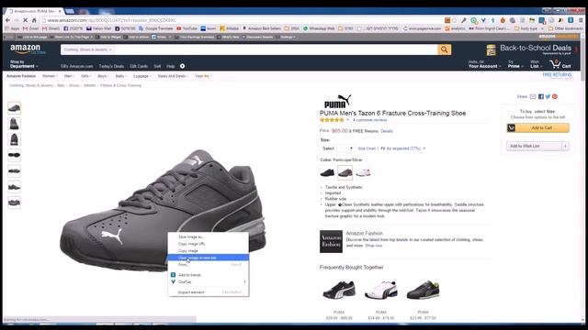Share the product on Facebook icon
588x330 pixels.
pos(541,96)
